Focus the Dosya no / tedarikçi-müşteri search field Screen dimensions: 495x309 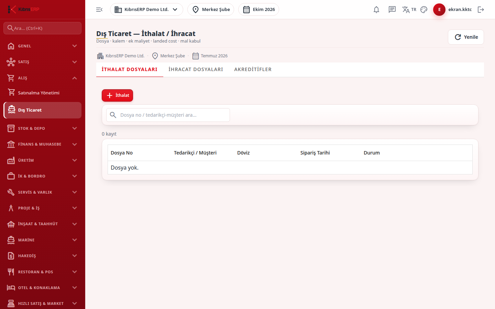click(x=168, y=115)
